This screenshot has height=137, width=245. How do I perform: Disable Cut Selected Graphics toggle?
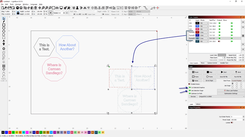coord(190,88)
